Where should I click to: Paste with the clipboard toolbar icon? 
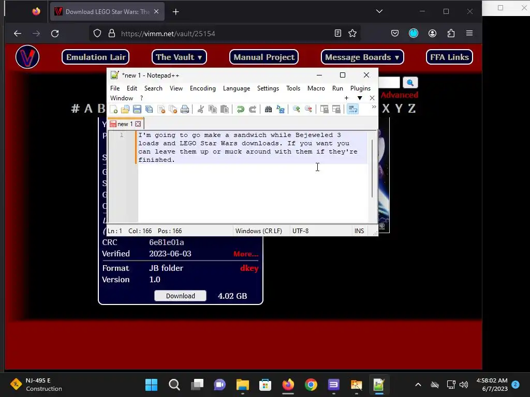pos(225,110)
